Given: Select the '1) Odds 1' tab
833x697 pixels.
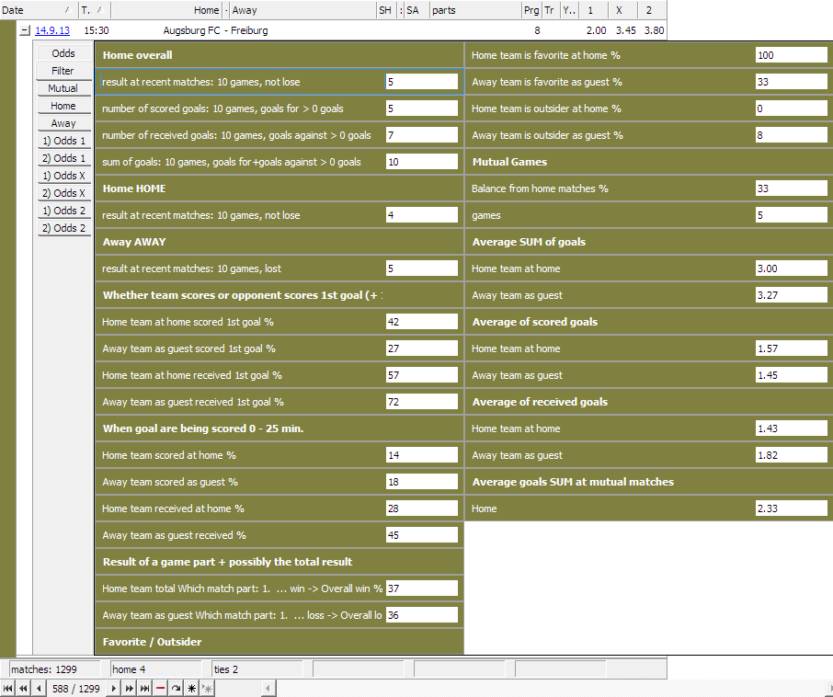Looking at the screenshot, I should tap(63, 141).
